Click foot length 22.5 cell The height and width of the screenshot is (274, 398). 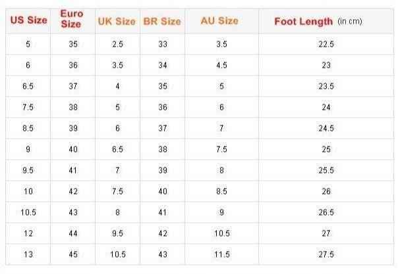coord(326,44)
